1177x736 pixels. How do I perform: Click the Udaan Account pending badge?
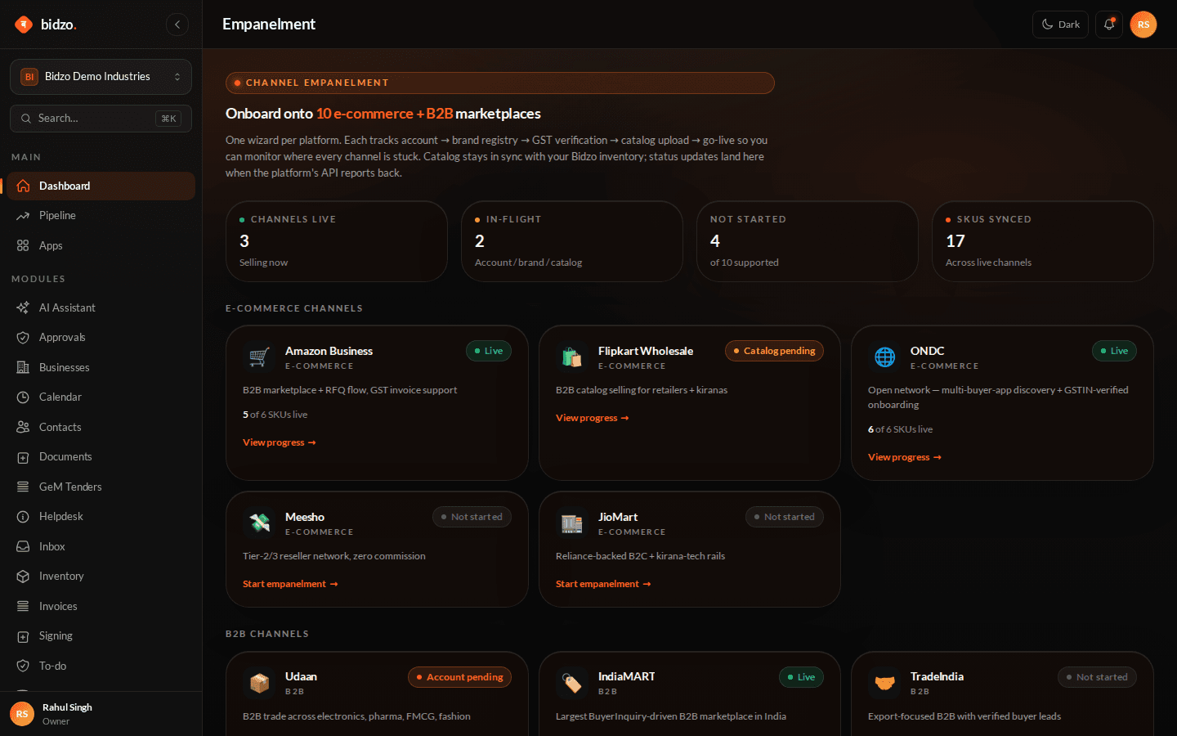459,677
